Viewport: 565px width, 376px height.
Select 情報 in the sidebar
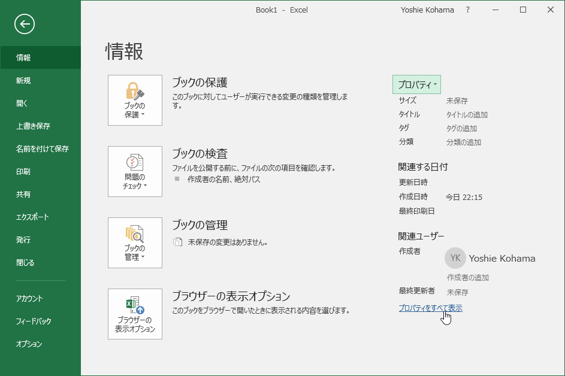[40, 57]
